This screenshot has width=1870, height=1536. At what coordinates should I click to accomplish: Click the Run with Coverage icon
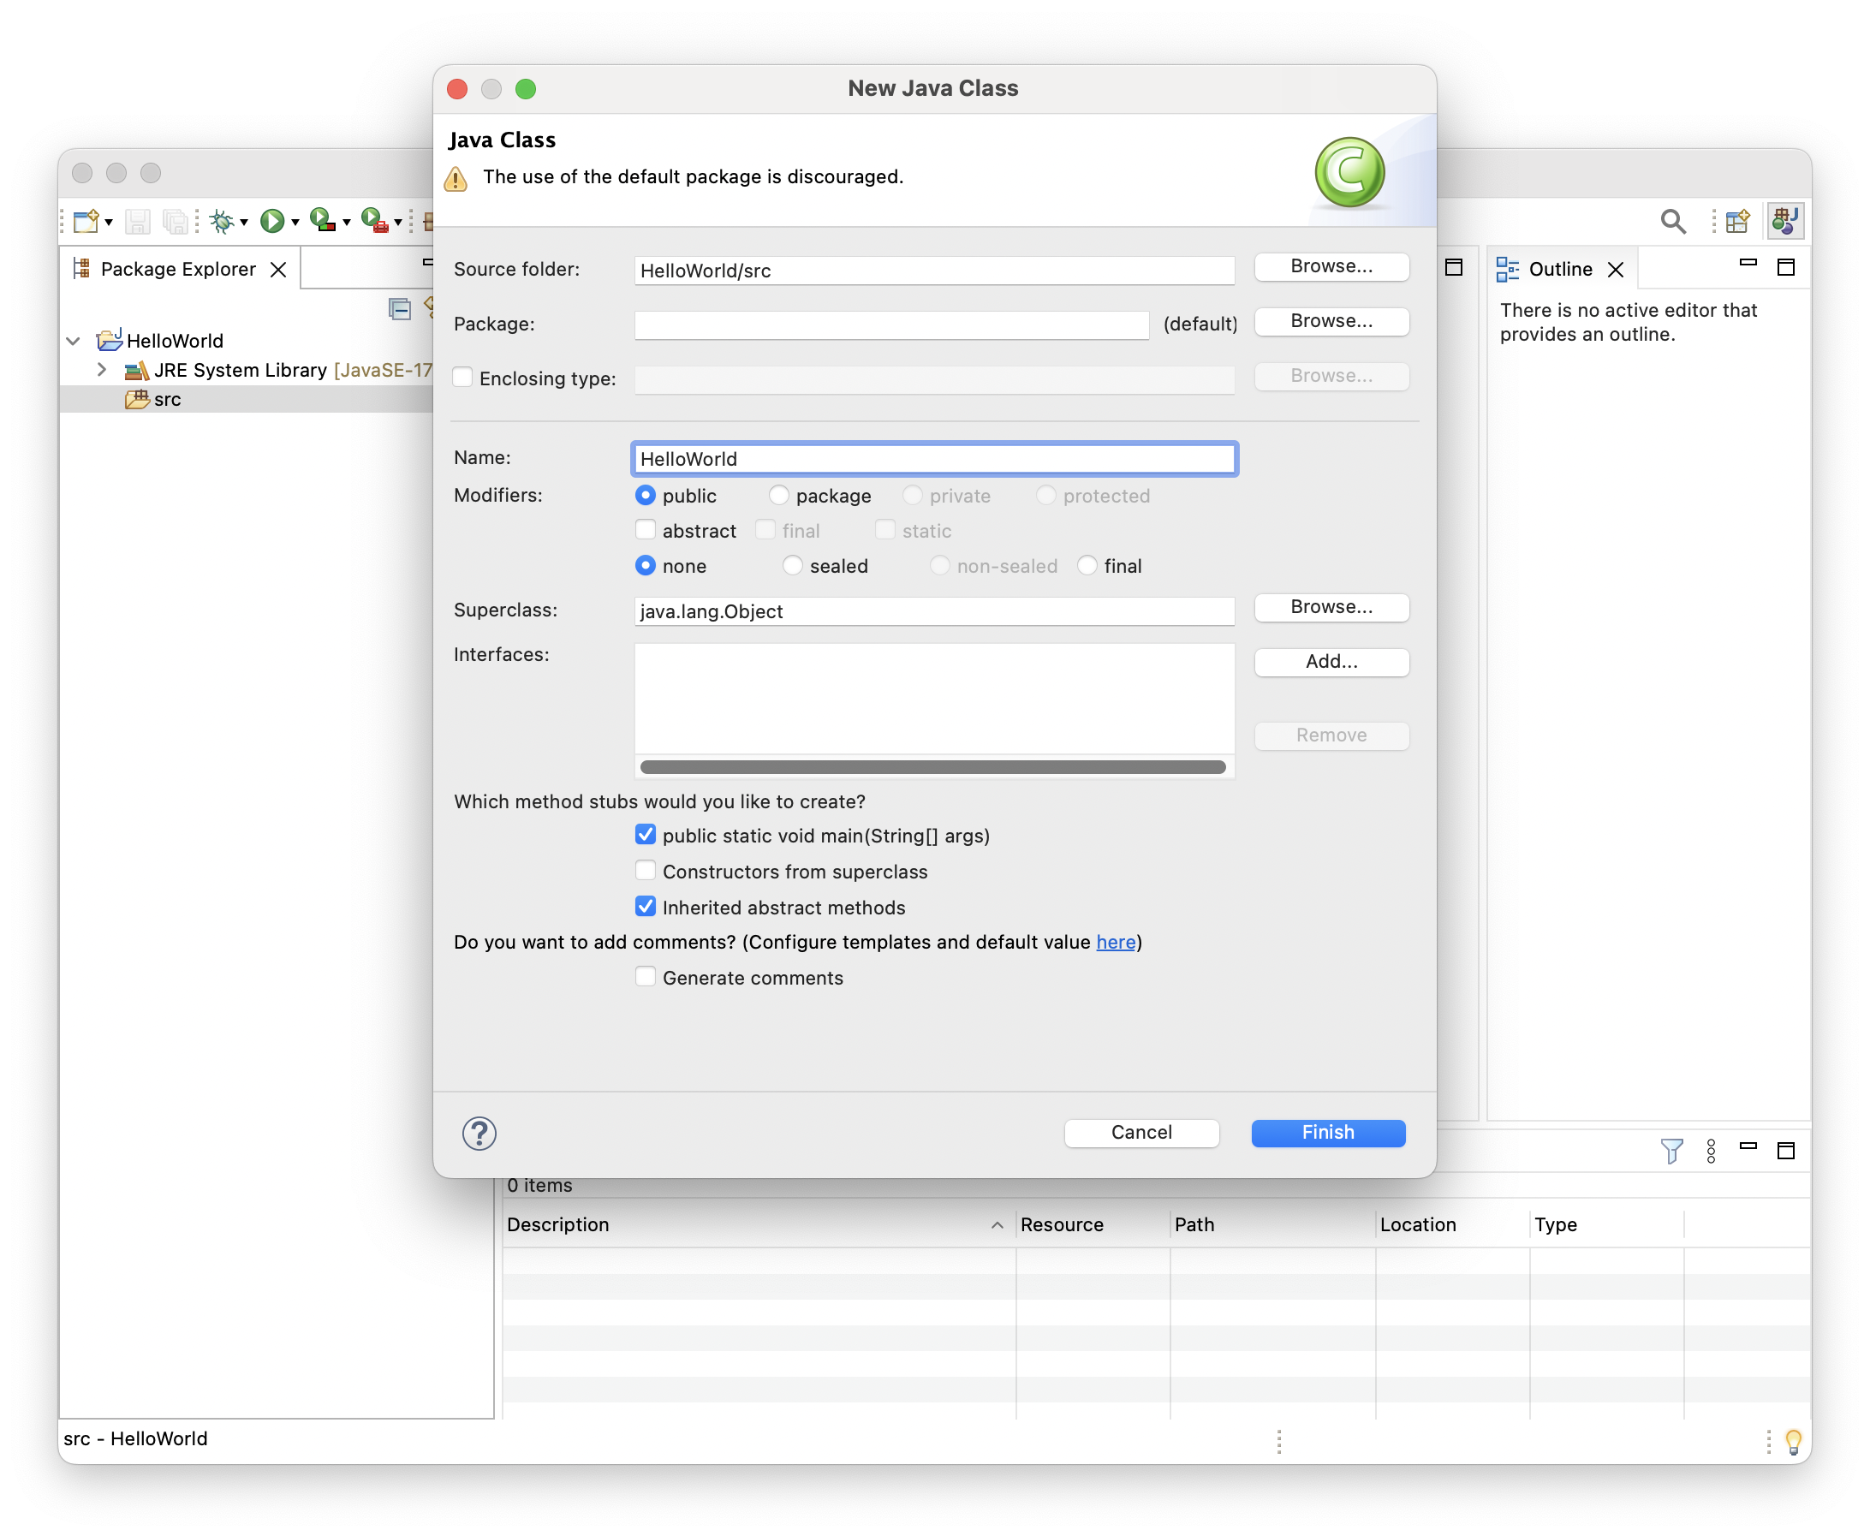tap(322, 220)
